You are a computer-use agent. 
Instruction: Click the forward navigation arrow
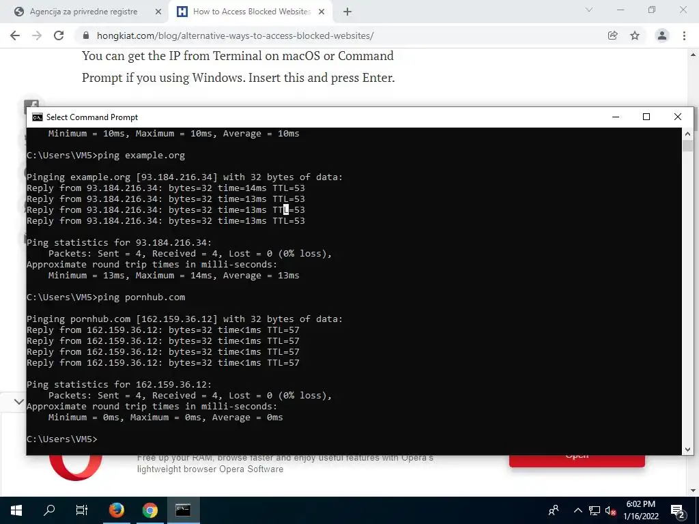[37, 35]
